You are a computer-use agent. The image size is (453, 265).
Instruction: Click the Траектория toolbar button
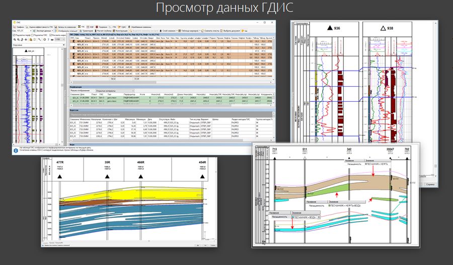87,31
